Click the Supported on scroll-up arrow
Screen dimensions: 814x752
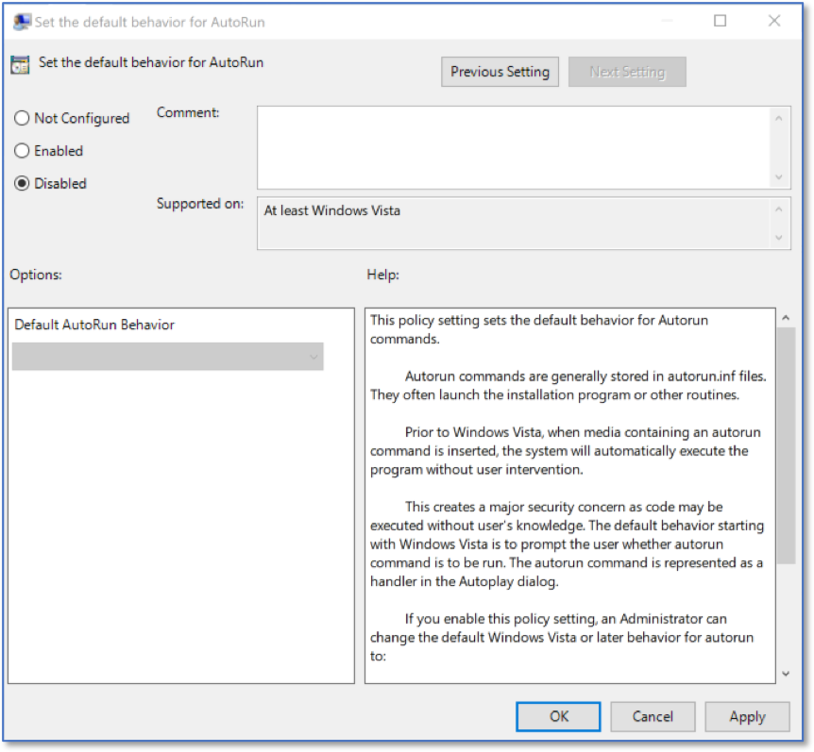[x=779, y=209]
